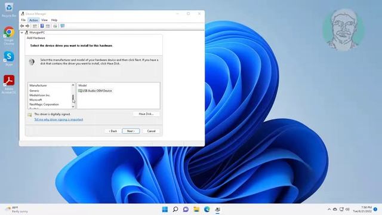Click the Have Disk button
Viewport: 382px width, 215px height.
146,114
